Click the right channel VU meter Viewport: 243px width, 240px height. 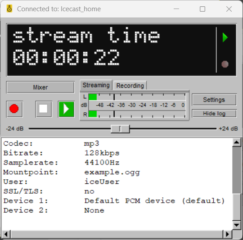click(x=137, y=114)
